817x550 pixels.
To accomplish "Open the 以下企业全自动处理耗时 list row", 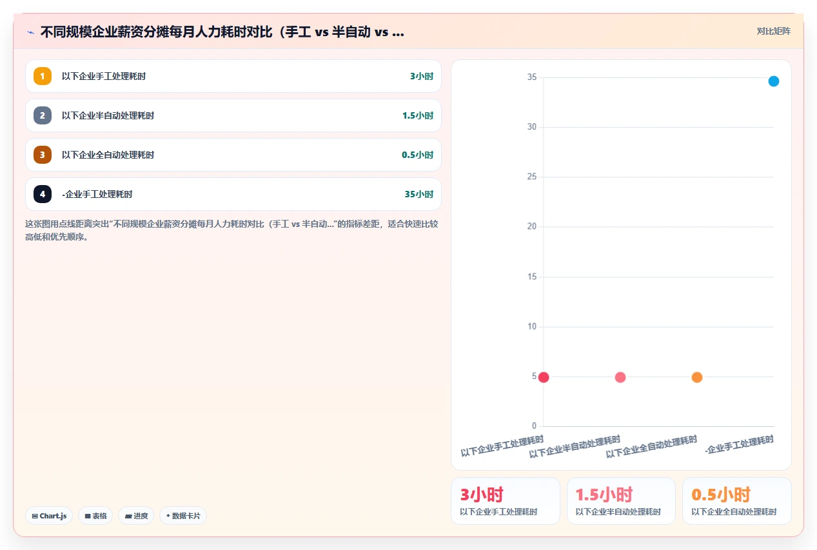I will point(233,155).
